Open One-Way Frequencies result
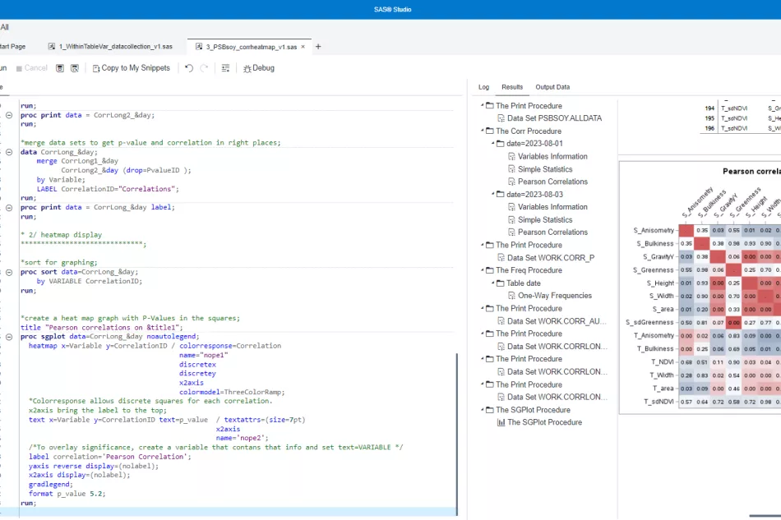The height and width of the screenshot is (520, 781). [x=550, y=296]
